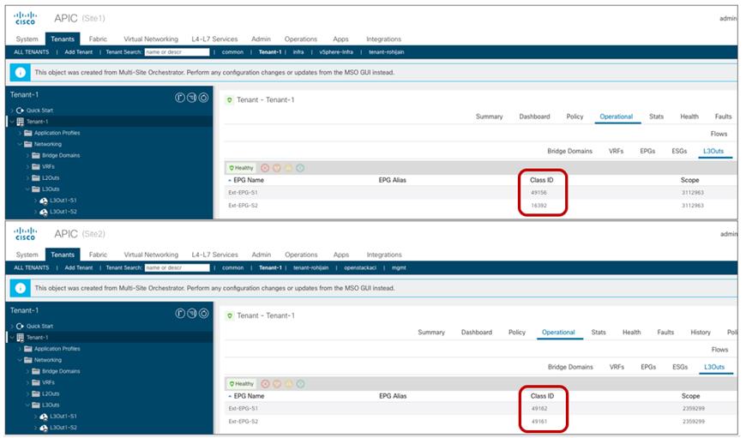Click the red critical fault filter icon in Site2

point(266,384)
